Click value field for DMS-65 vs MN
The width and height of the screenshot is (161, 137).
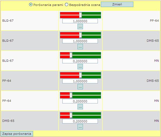click(80, 121)
